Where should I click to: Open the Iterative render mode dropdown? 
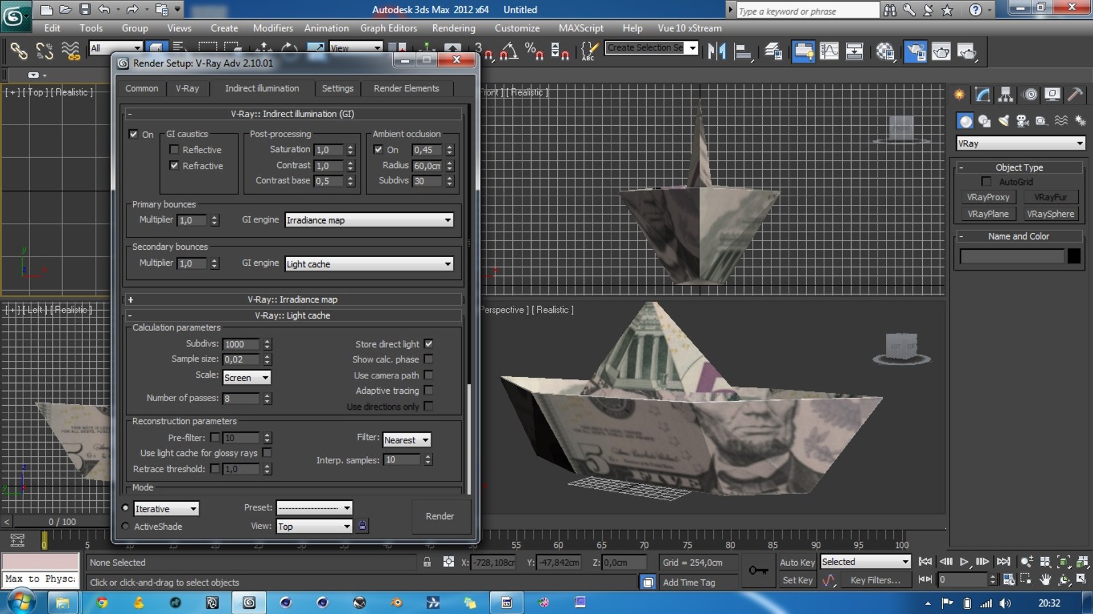tap(166, 509)
